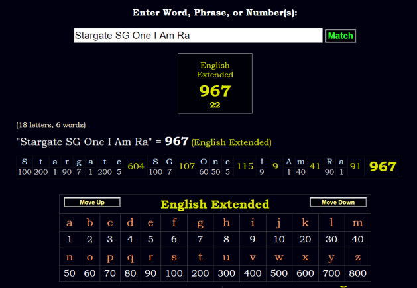Click the quoted phrase "Stargate SG One I Am Ra"
Image resolution: width=417 pixels, height=288 pixels.
(x=84, y=142)
